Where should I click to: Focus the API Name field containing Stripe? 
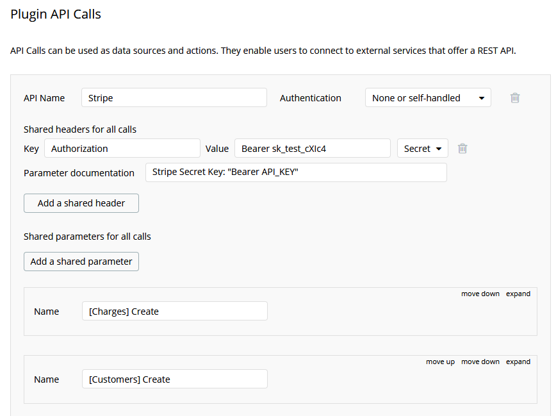click(x=174, y=98)
